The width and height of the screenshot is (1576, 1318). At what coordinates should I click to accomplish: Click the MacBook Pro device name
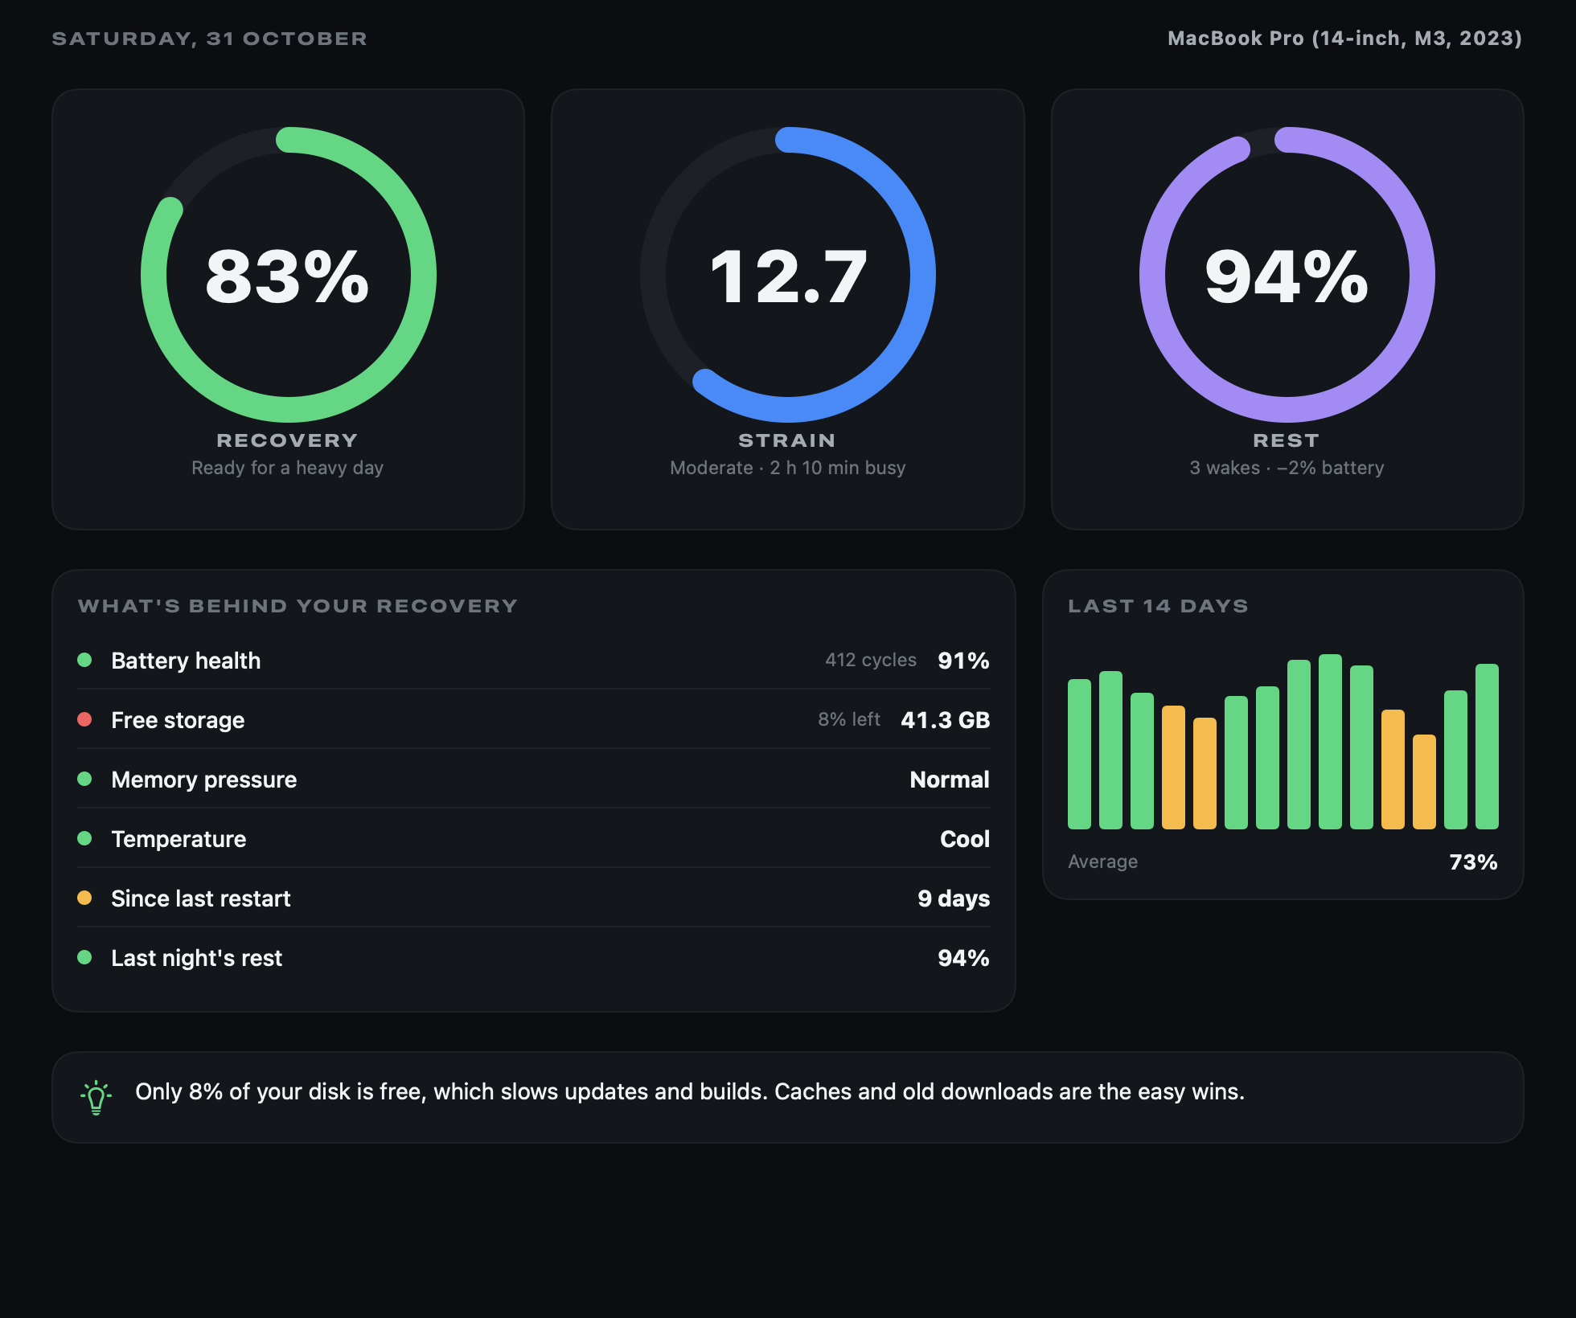click(1344, 39)
